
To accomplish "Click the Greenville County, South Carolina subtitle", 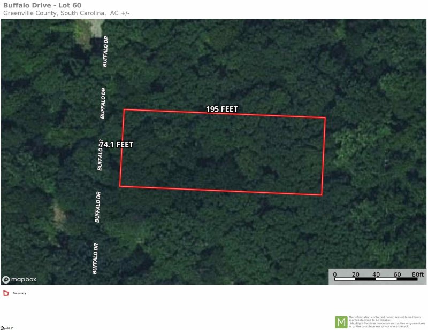I will (x=55, y=13).
